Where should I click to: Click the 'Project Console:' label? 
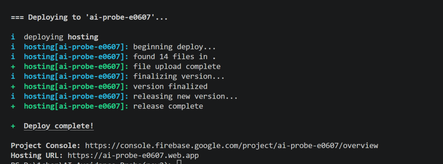coord(46,146)
